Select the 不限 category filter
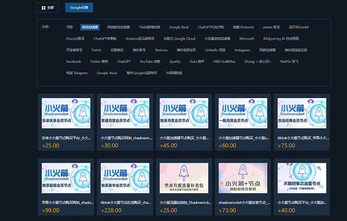 (69, 27)
